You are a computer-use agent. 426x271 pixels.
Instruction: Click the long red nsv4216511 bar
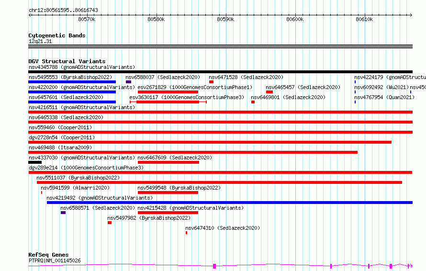point(220,112)
